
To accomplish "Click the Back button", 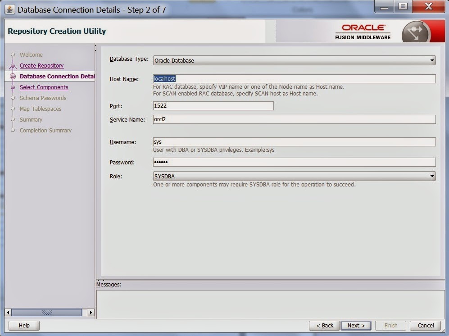I will [x=324, y=325].
